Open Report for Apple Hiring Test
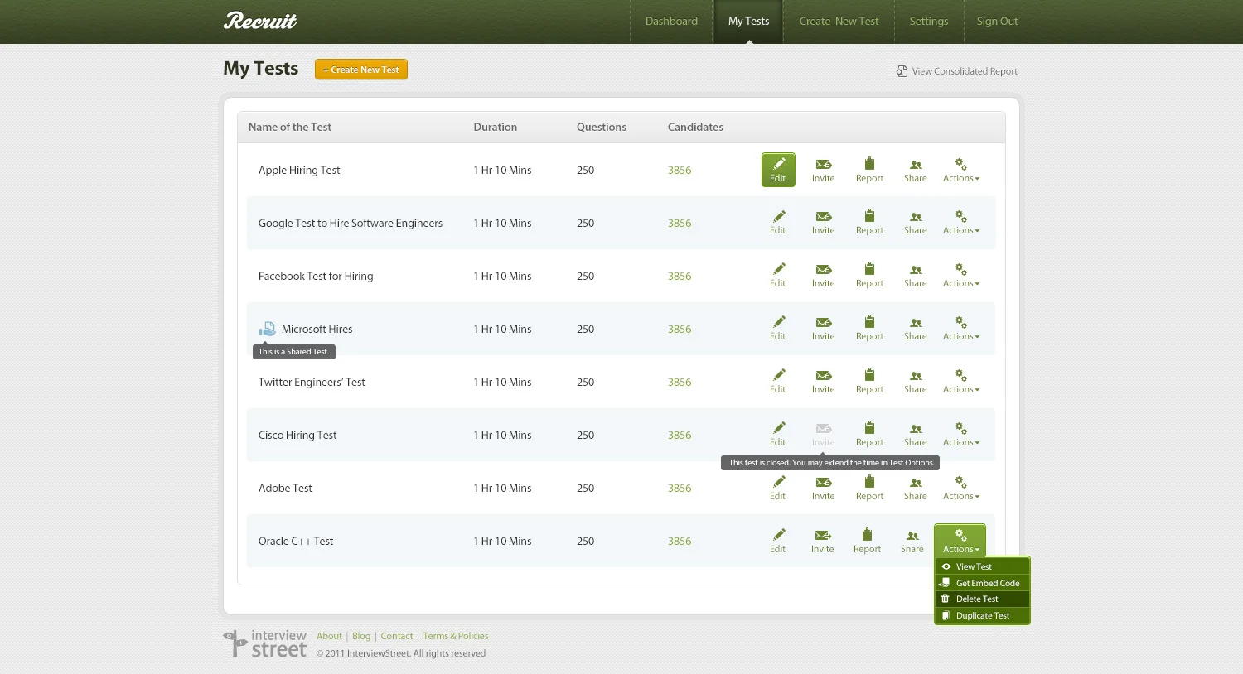The image size is (1243, 674). (869, 170)
